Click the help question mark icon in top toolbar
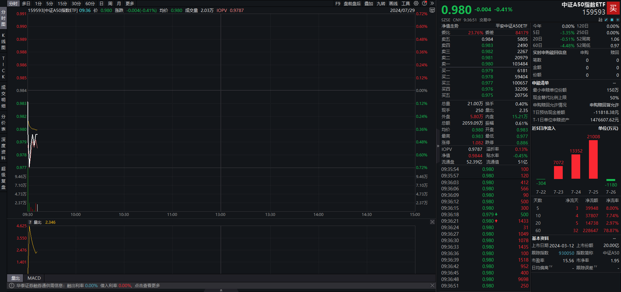 tap(424, 4)
